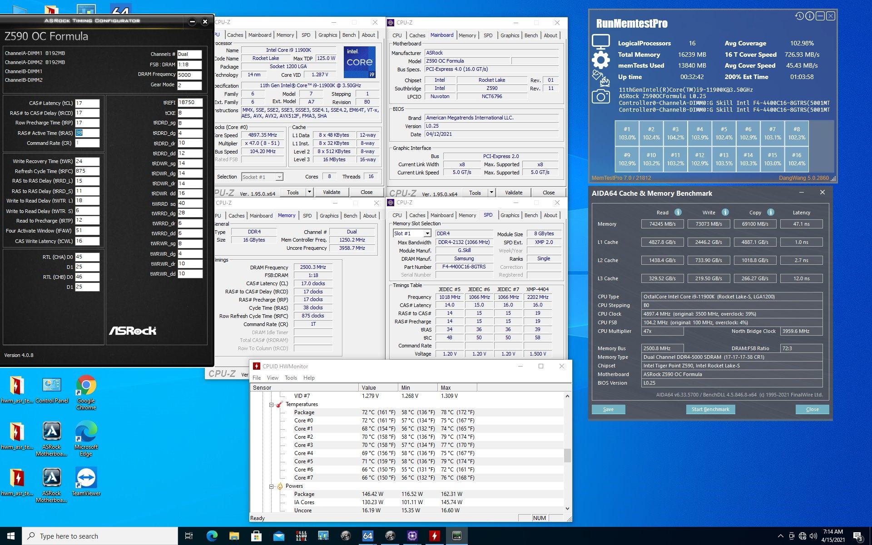The image size is (872, 545).
Task: Open RunMemtestPro settings gear icon
Action: 600,60
